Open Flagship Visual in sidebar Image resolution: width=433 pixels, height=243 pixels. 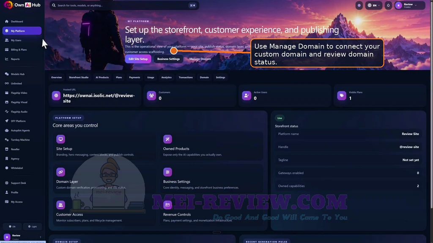click(x=22, y=102)
